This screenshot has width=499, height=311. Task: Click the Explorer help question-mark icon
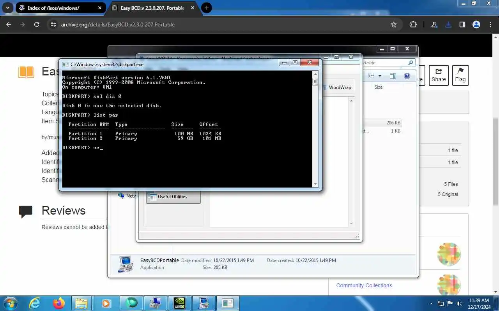click(407, 76)
